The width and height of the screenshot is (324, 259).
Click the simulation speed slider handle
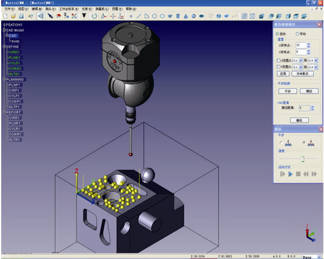pos(302,159)
